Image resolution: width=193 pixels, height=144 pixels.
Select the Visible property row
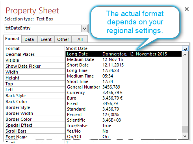click(35, 60)
